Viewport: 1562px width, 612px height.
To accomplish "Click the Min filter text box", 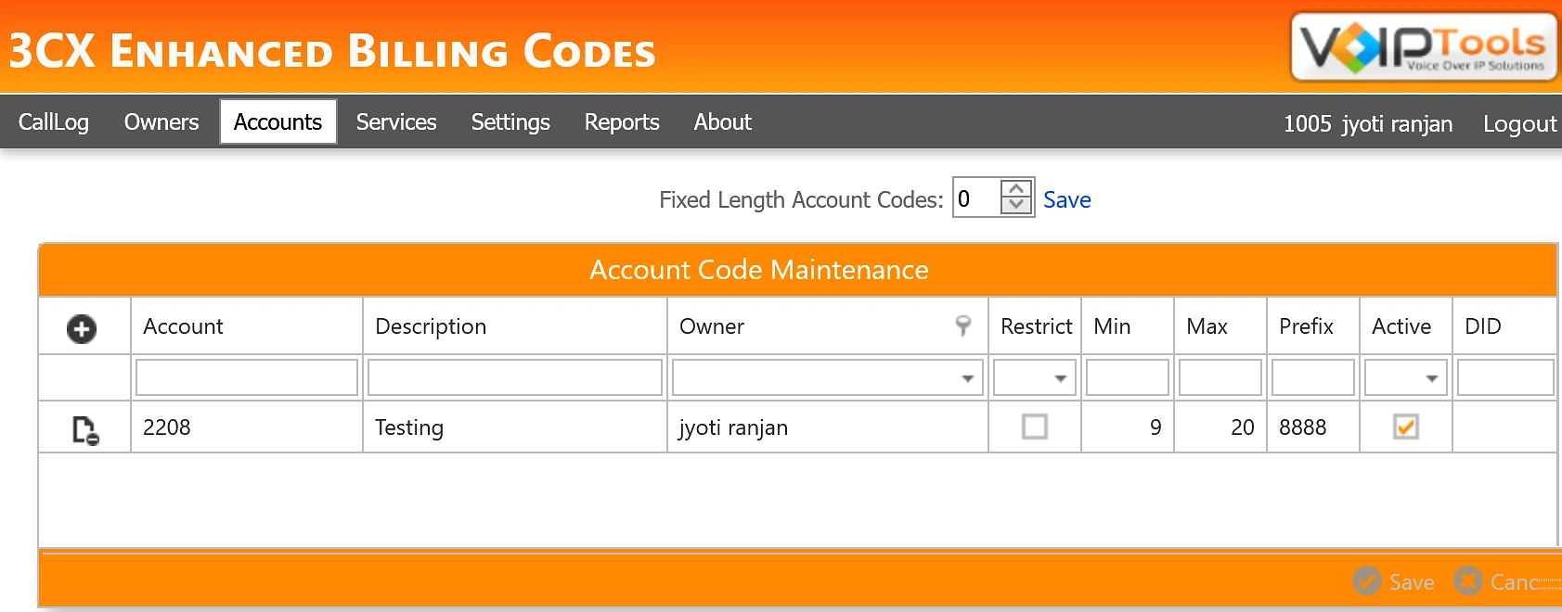I will coord(1128,377).
